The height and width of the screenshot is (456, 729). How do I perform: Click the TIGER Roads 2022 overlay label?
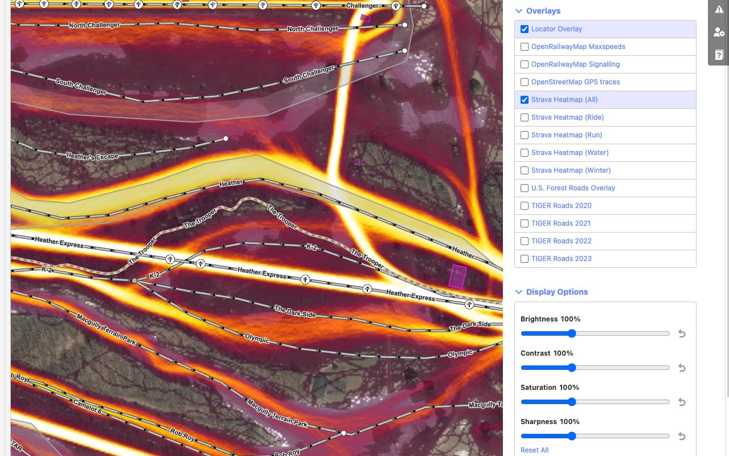click(562, 241)
